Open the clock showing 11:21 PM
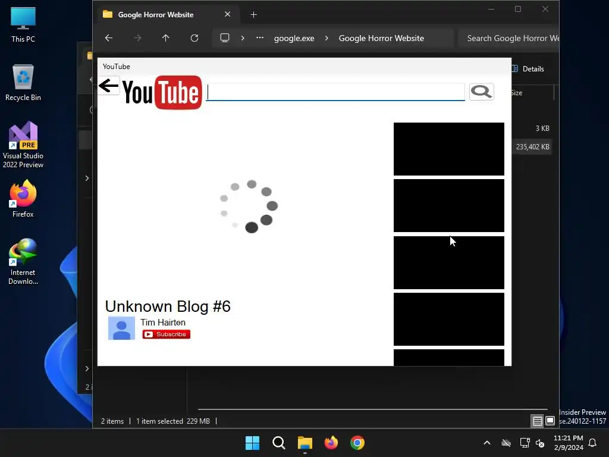 tap(568, 443)
